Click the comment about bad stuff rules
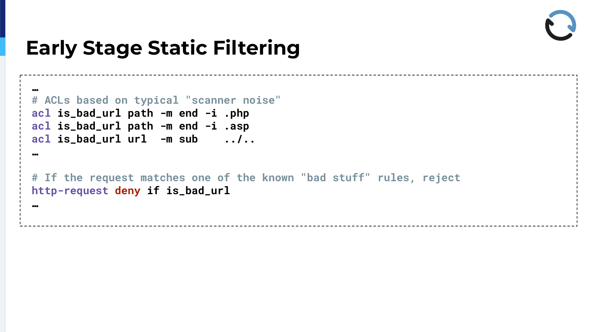Viewport: 591px width, 332px height. (x=246, y=178)
